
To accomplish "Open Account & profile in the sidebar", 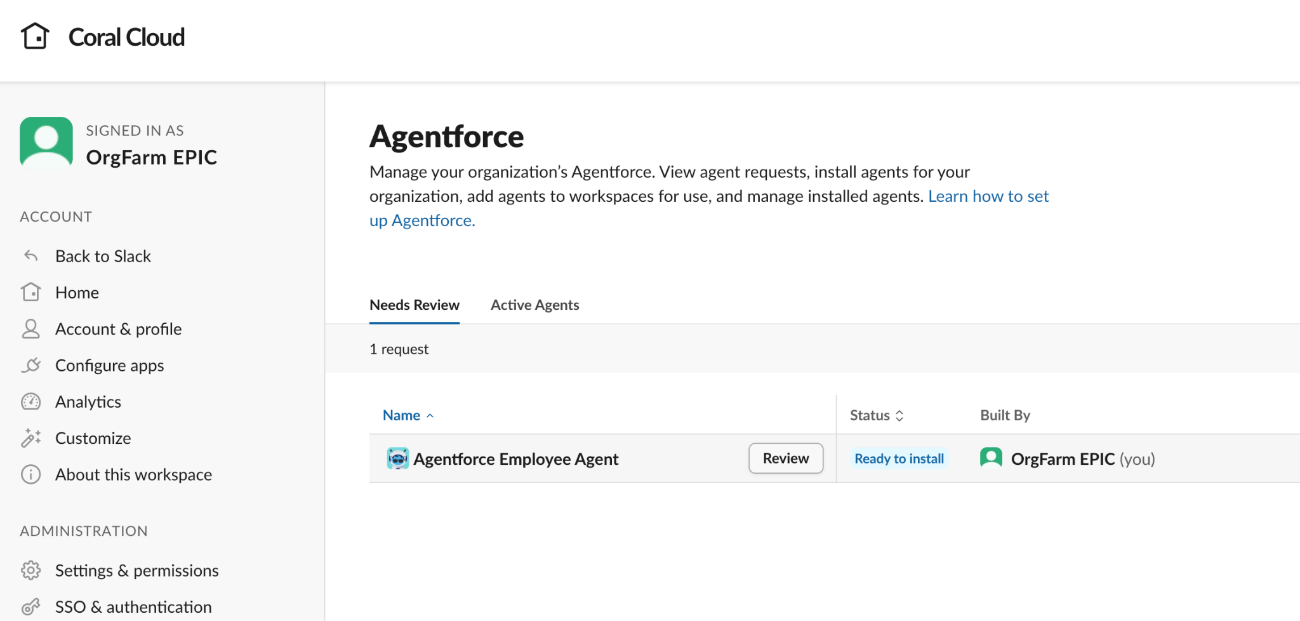I will tap(118, 329).
